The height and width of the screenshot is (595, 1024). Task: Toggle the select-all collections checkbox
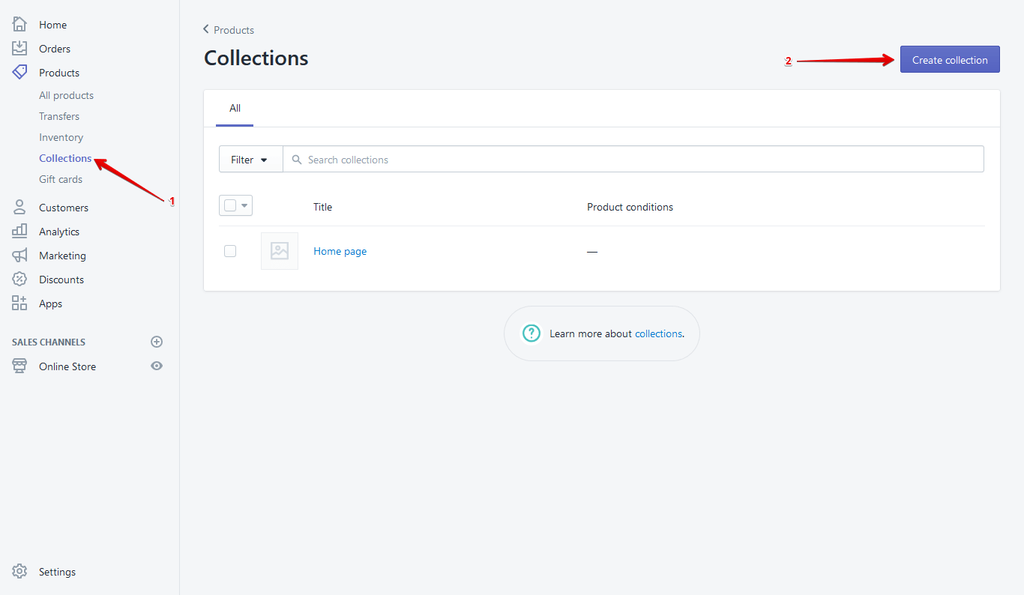[230, 205]
